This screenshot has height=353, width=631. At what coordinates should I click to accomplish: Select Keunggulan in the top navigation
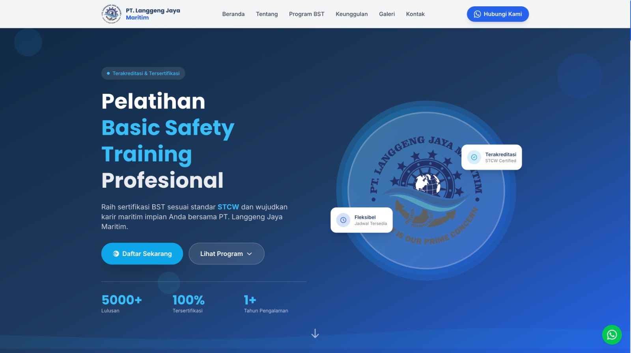click(x=351, y=14)
